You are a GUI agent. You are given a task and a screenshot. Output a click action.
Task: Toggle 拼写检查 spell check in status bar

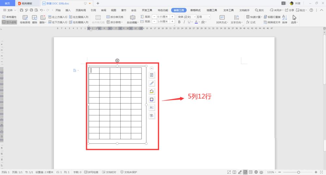[x=91, y=172]
